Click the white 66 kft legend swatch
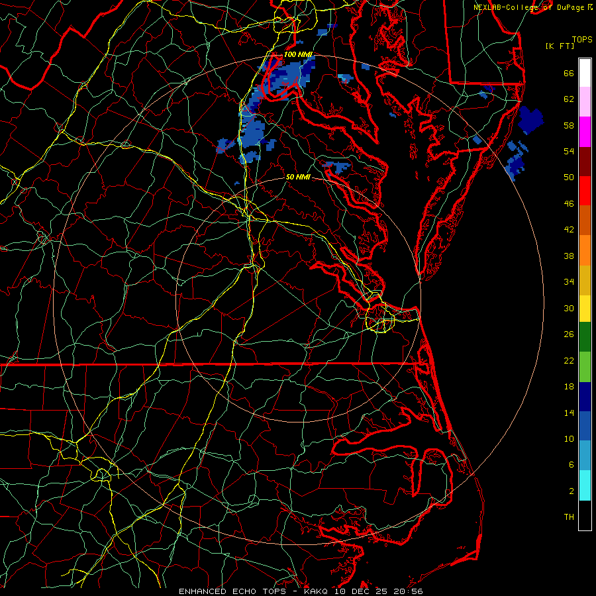The image size is (596, 596). [585, 73]
